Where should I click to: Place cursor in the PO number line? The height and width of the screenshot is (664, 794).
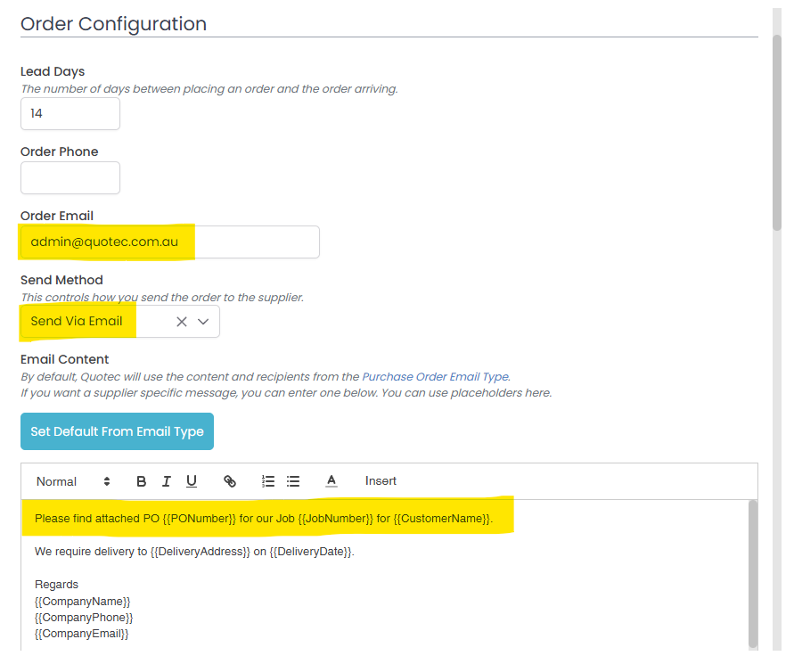pyautogui.click(x=263, y=519)
